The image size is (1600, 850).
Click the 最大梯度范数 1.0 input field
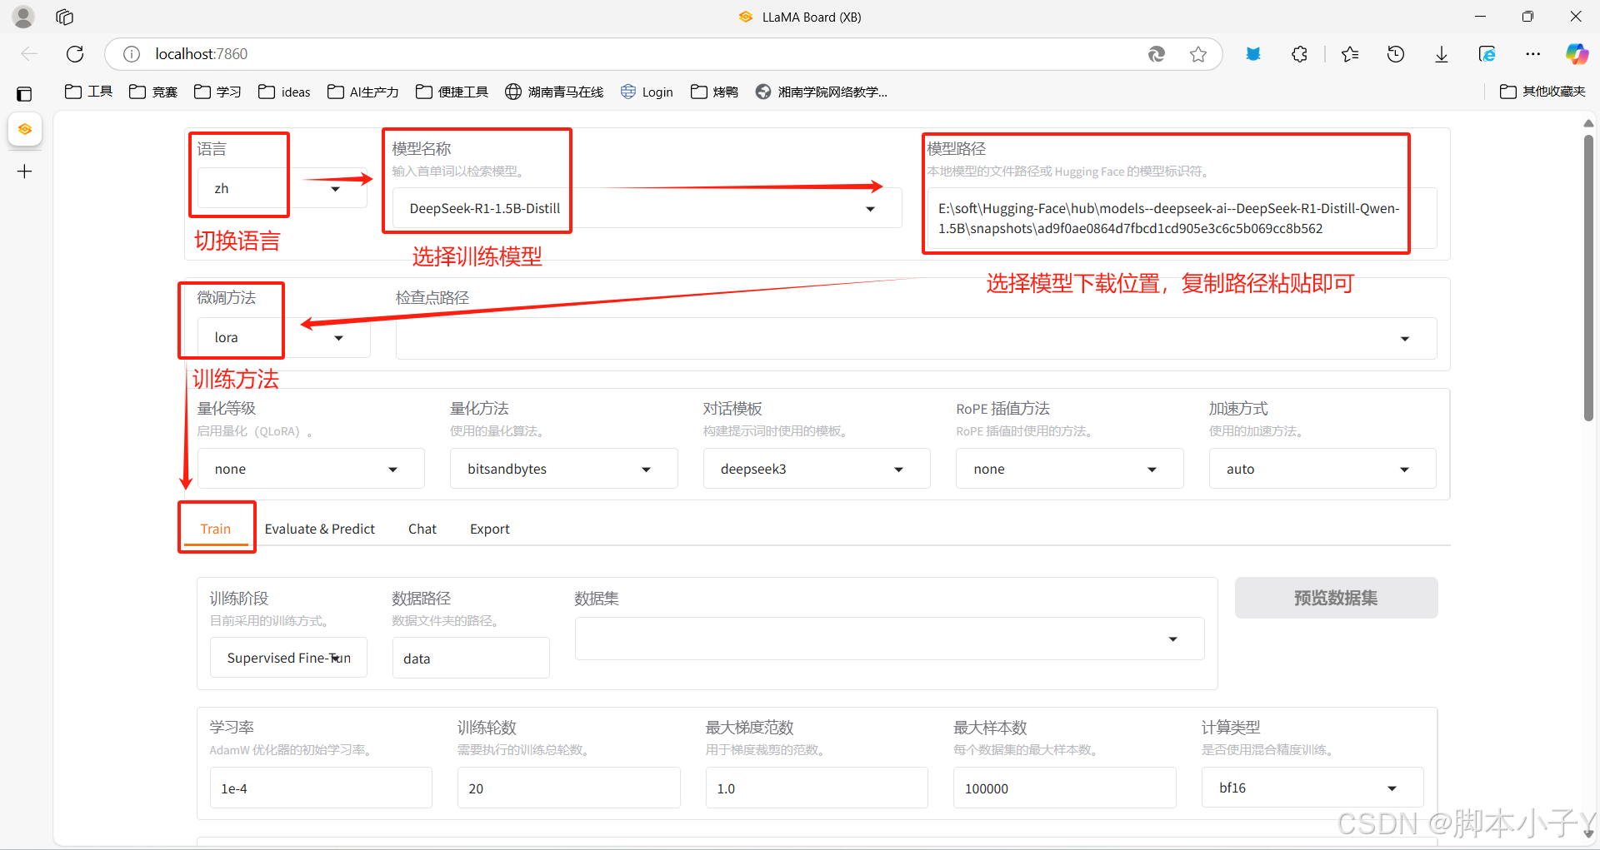(x=817, y=788)
